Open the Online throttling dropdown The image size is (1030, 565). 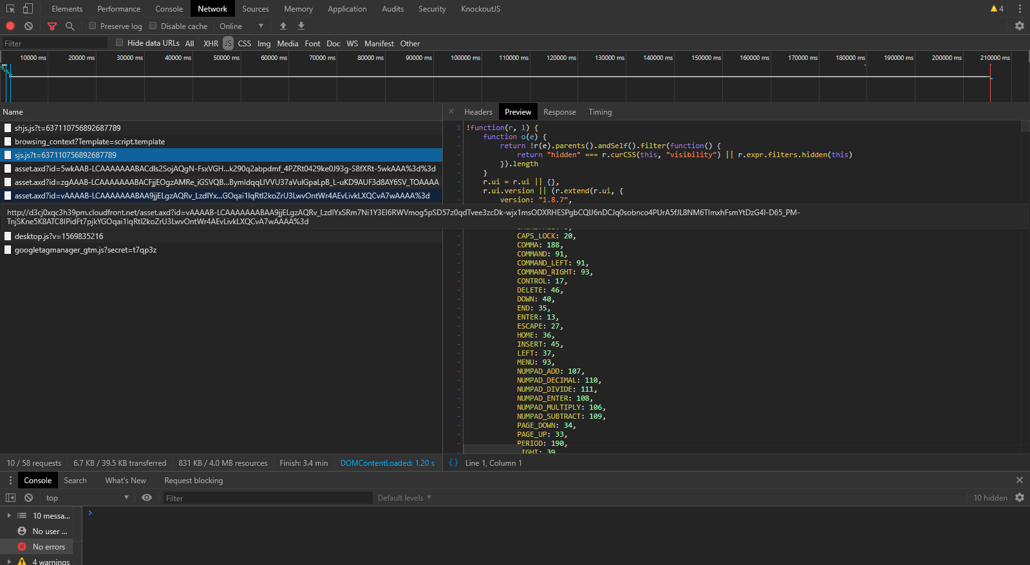[241, 26]
